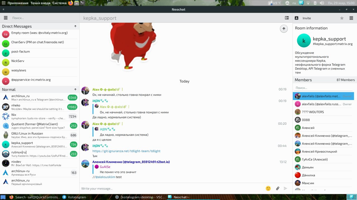Click the Quotient room icon
Screen dimensions: 357x200
click(6, 126)
